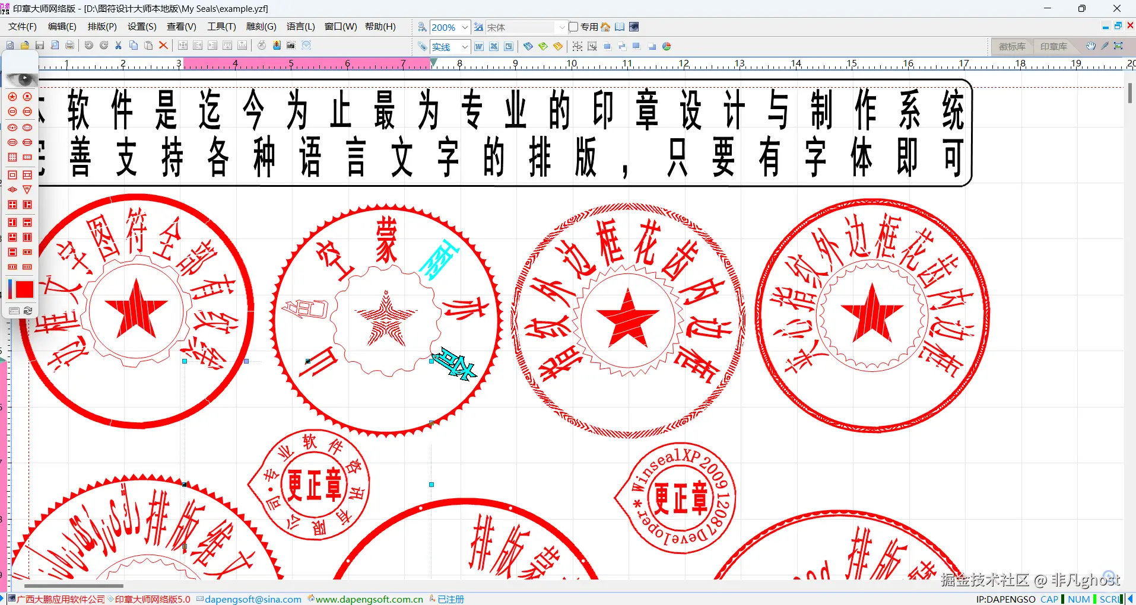Click the dapengsoft@sina.com email link

pyautogui.click(x=253, y=599)
